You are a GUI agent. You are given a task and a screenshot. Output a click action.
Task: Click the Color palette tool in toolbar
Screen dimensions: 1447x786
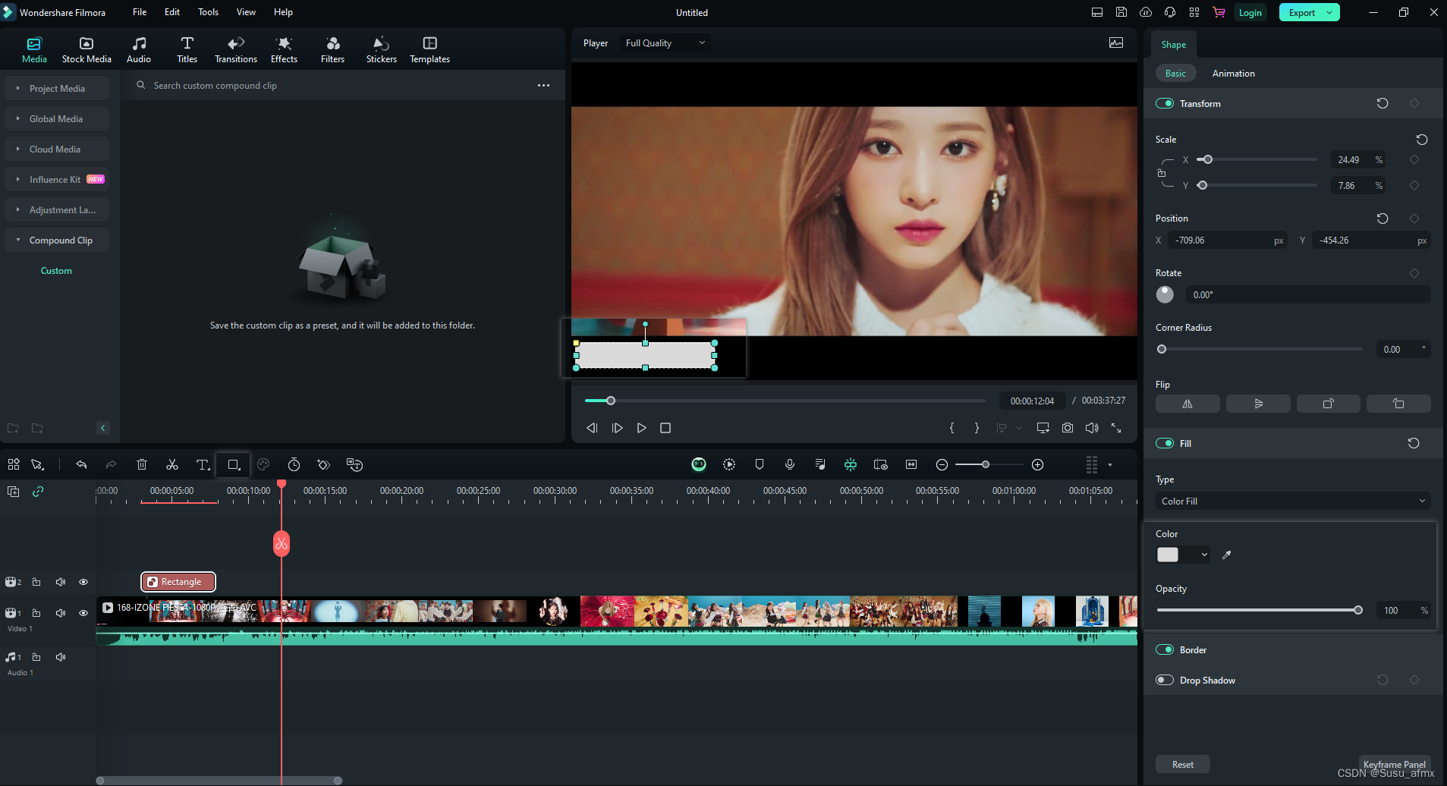tap(263, 464)
